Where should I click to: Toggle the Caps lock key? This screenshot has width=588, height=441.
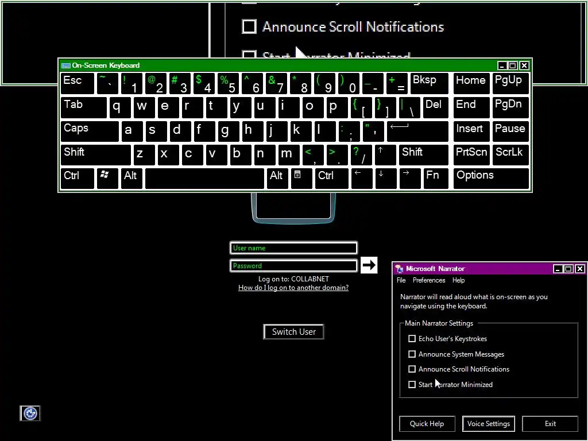[x=90, y=131]
